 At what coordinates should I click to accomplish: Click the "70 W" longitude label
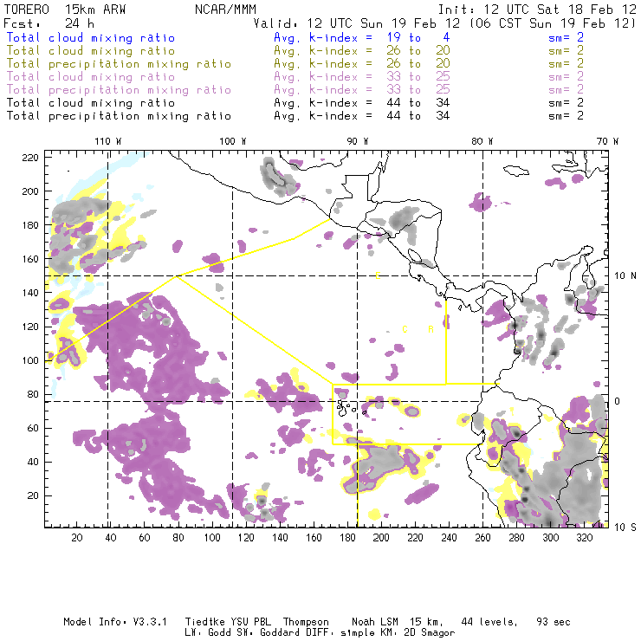click(x=607, y=141)
